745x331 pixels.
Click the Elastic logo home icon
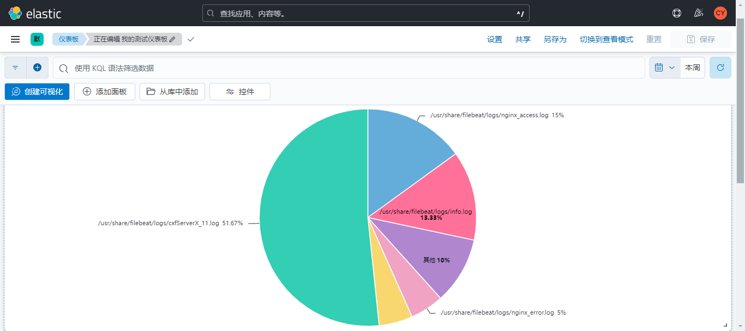tap(15, 13)
